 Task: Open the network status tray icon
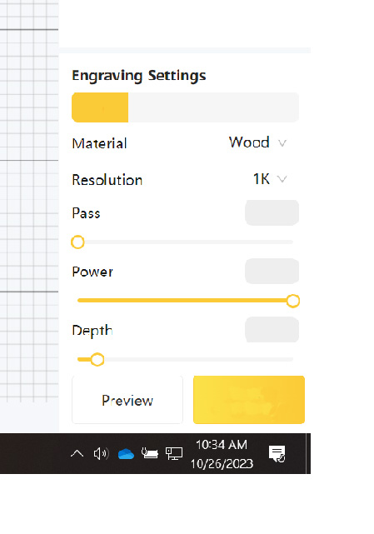pyautogui.click(x=174, y=454)
